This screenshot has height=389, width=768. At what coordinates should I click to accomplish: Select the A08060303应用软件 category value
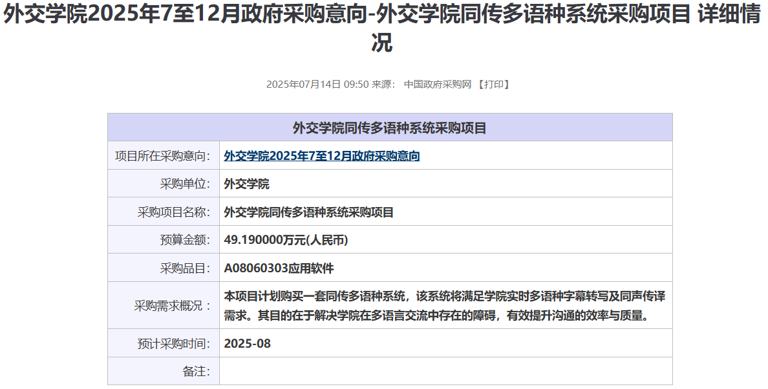279,268
